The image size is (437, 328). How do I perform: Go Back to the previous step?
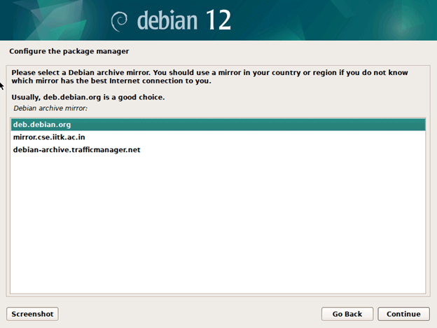point(347,314)
